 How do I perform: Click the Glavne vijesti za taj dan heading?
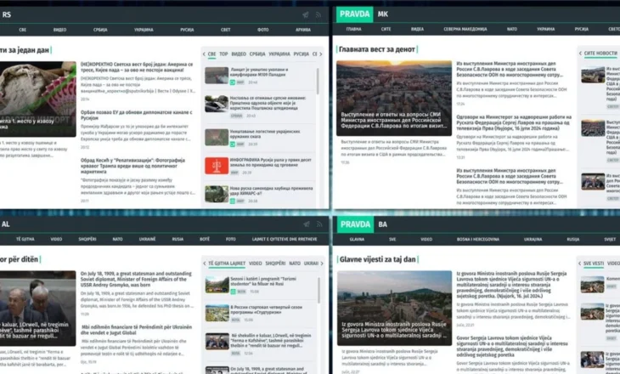click(x=378, y=259)
